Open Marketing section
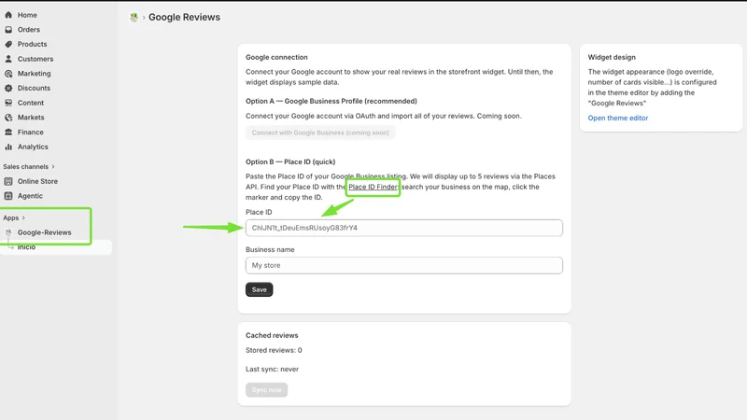747x420 pixels. 34,74
